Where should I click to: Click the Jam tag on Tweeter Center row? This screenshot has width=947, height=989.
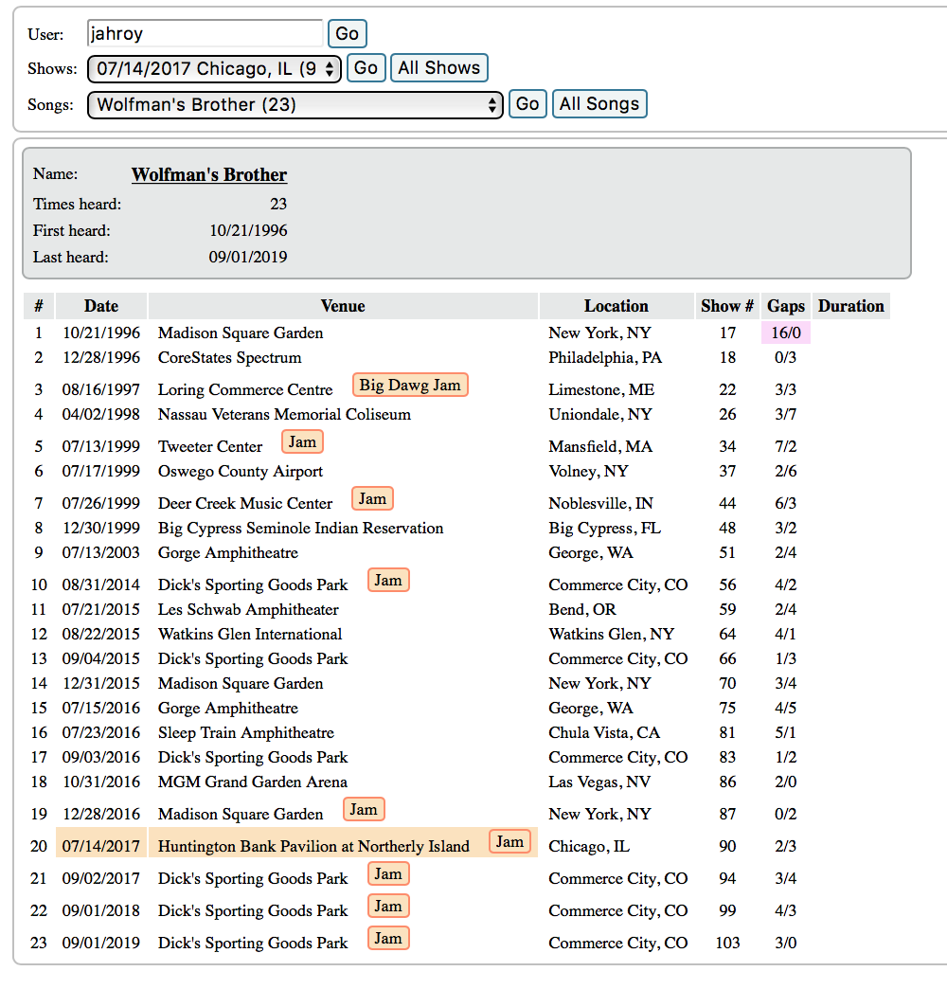pyautogui.click(x=302, y=441)
